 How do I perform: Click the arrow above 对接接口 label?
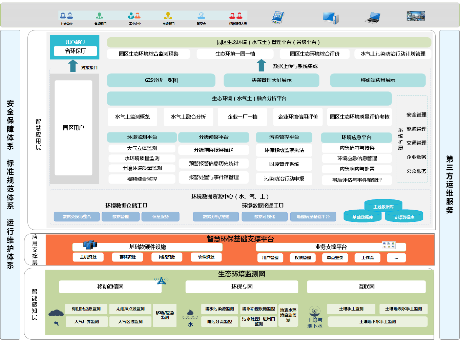coord(73,66)
